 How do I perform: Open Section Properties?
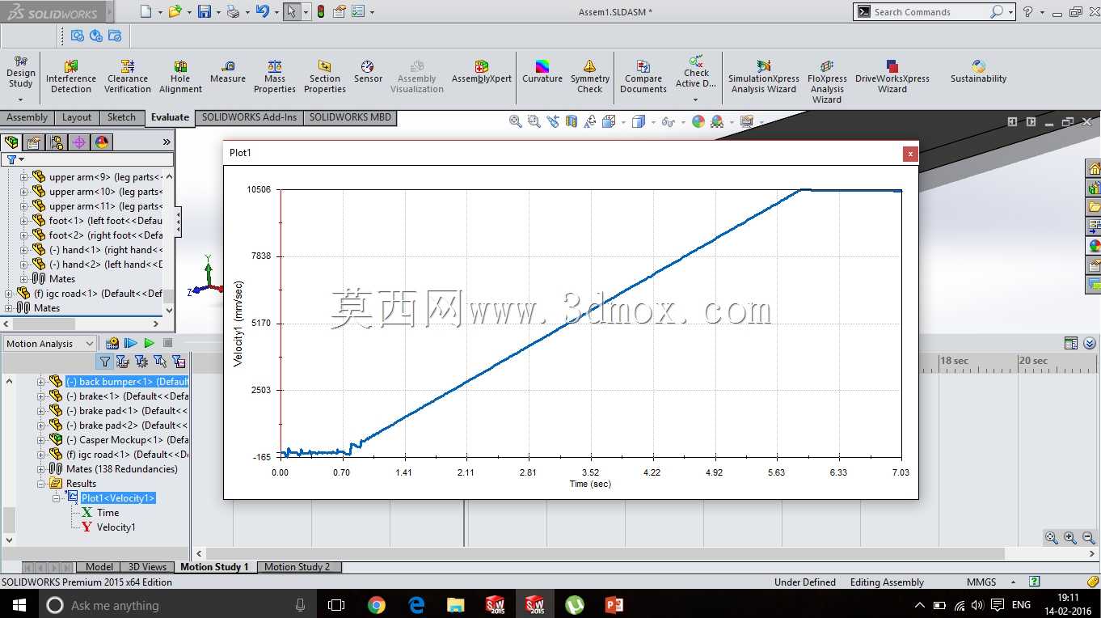coord(325,77)
